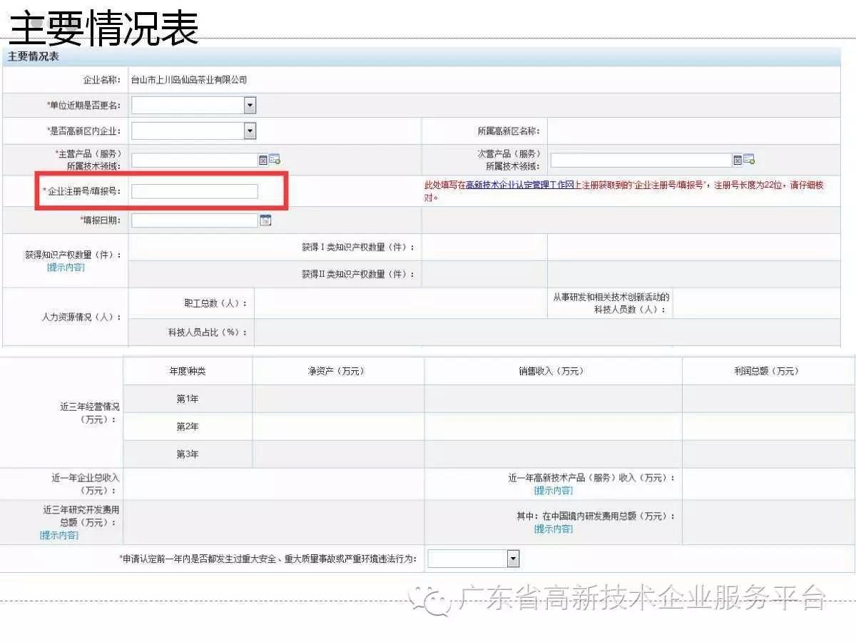Expand the 是否高新区内企业 dropdown
The image size is (856, 642).
250,131
